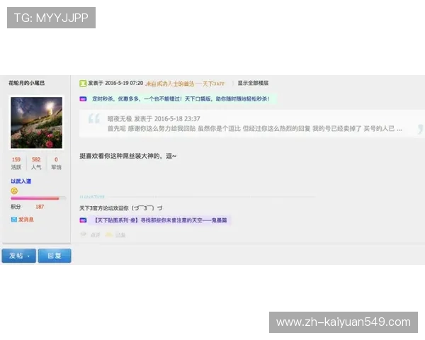Click the 582 人气 stat

36,163
